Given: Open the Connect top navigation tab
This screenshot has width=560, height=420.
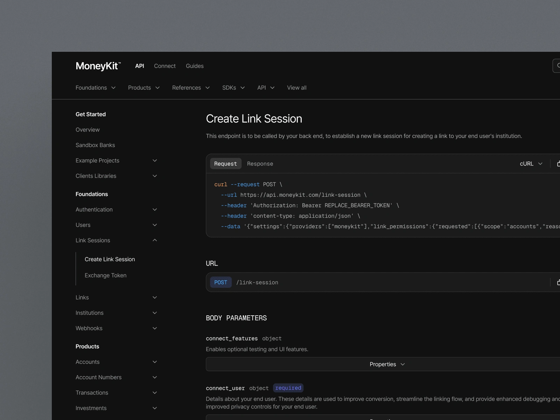Looking at the screenshot, I should point(165,66).
